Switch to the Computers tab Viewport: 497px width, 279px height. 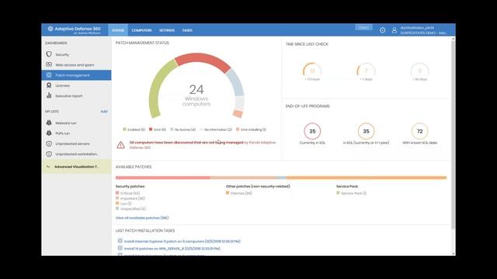click(x=141, y=30)
